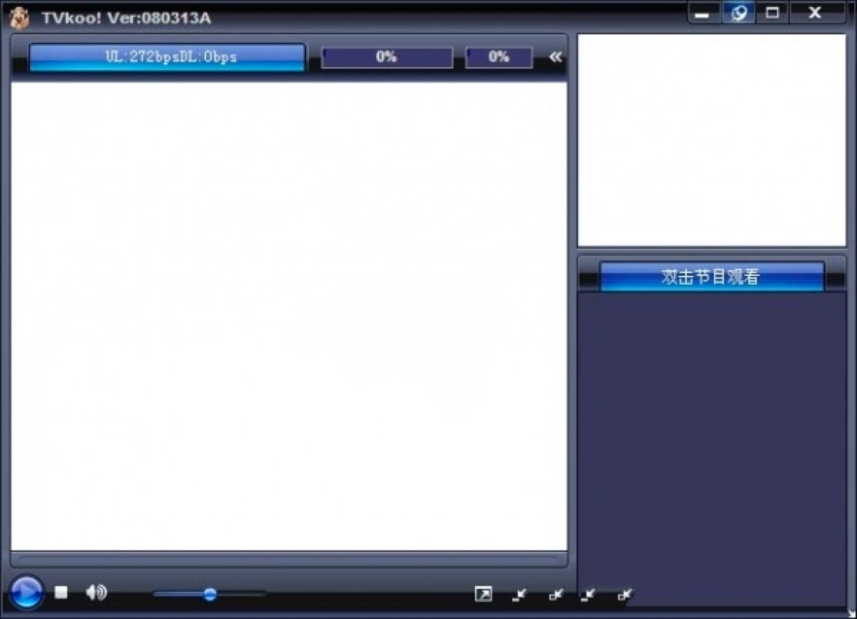Click the pop-out fullscreen icon near bottom right
This screenshot has width=857, height=619.
[485, 593]
